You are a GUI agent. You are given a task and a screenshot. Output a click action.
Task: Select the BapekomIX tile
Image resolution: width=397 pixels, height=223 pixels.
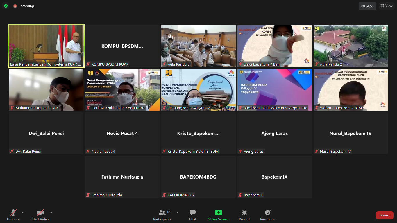tap(275, 177)
